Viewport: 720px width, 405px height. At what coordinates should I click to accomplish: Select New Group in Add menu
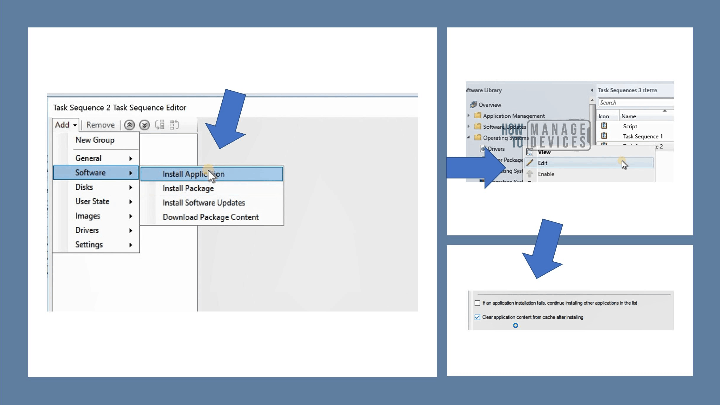(x=96, y=140)
